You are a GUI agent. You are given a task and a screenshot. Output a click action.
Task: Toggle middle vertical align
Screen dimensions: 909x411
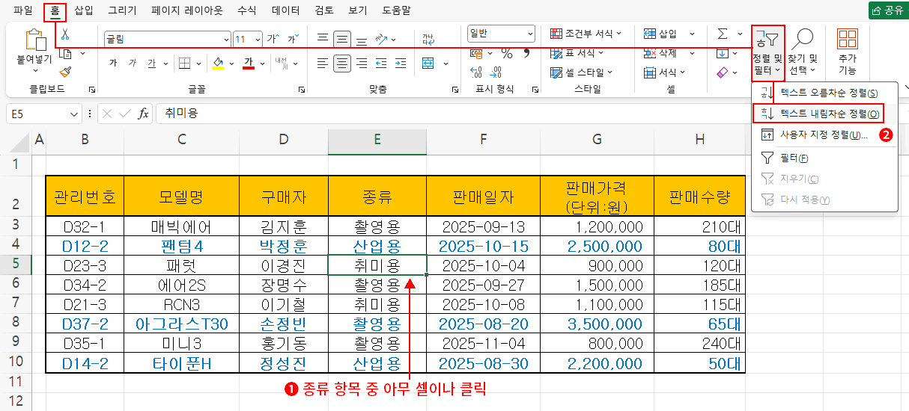click(342, 39)
